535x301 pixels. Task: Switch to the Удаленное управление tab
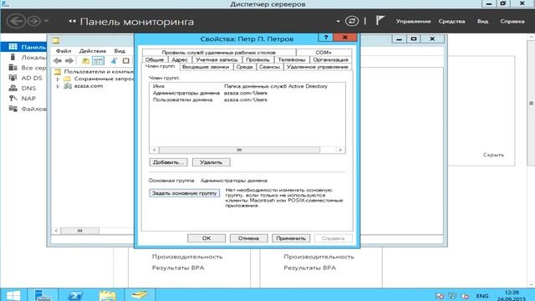(x=318, y=67)
